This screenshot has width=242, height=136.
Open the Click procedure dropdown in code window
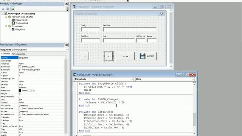(193, 79)
